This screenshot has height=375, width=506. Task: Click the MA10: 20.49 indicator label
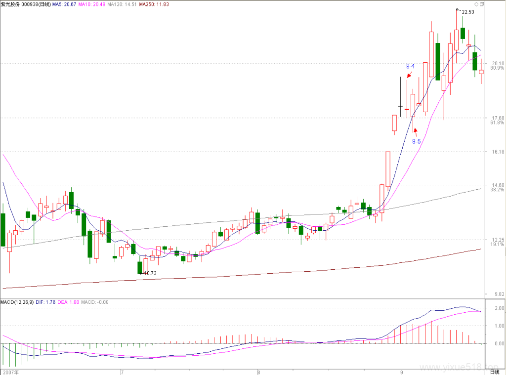coord(91,4)
